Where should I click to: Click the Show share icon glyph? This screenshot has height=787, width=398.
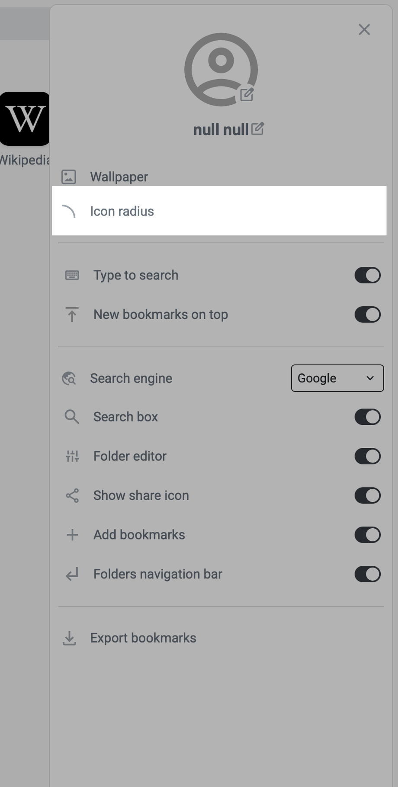tap(72, 495)
